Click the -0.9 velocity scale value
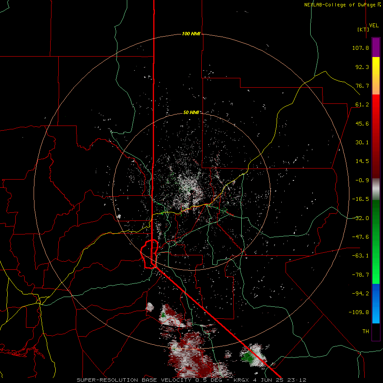Image resolution: width=383 pixels, height=383 pixels. [362, 180]
